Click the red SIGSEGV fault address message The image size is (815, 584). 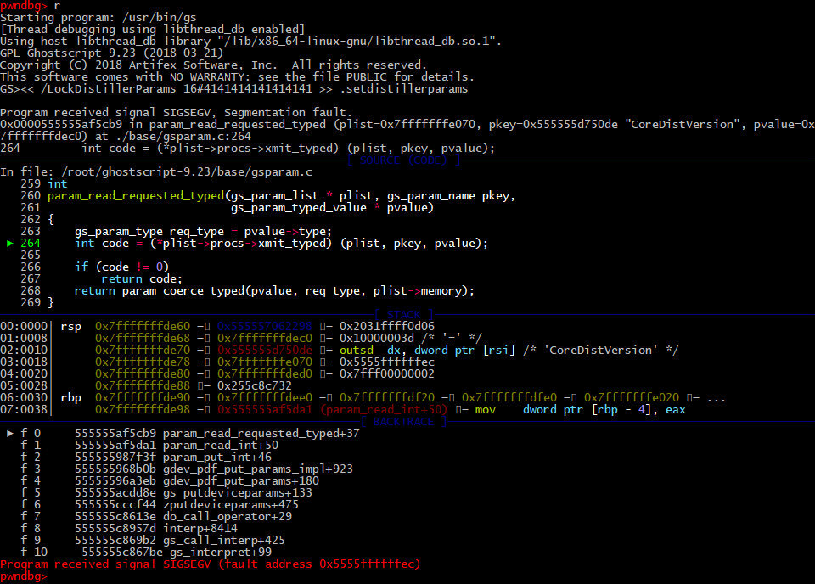[210, 564]
